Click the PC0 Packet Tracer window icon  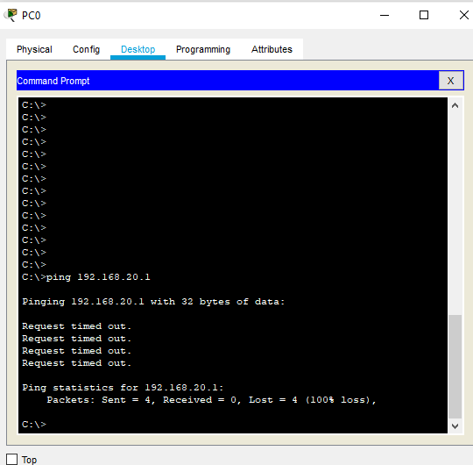(11, 15)
